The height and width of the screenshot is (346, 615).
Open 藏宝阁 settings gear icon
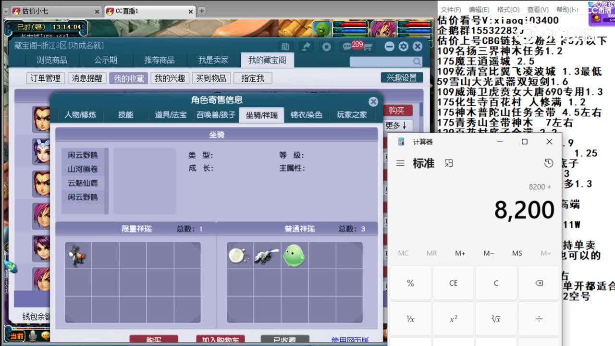tap(404, 46)
